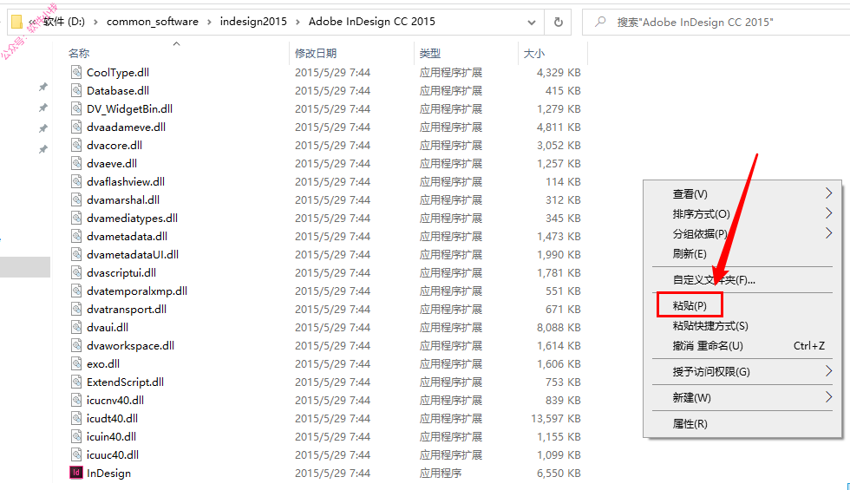Viewport: 850px width, 490px height.
Task: Click the dvaeve.dll file icon
Action: click(x=76, y=163)
